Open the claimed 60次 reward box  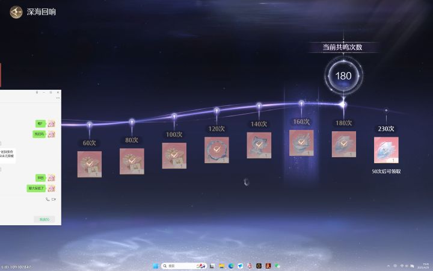90,164
